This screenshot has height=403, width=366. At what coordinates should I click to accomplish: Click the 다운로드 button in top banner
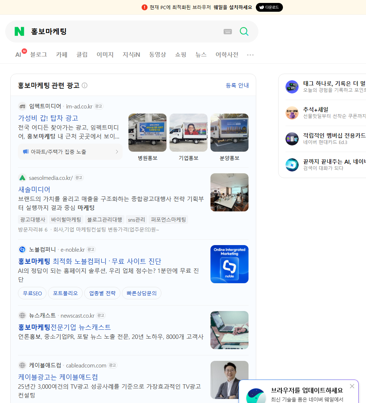(x=269, y=7)
